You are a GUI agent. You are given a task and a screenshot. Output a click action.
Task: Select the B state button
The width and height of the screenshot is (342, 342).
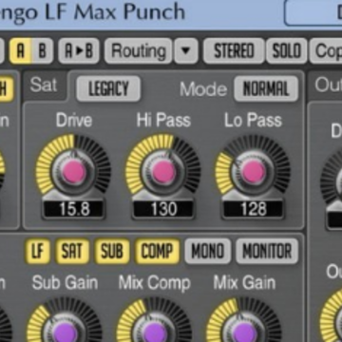(42, 50)
